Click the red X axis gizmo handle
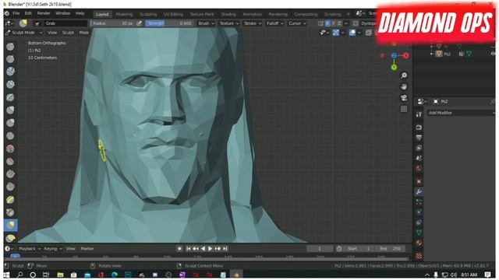This screenshot has width=499, height=280. coord(406,55)
